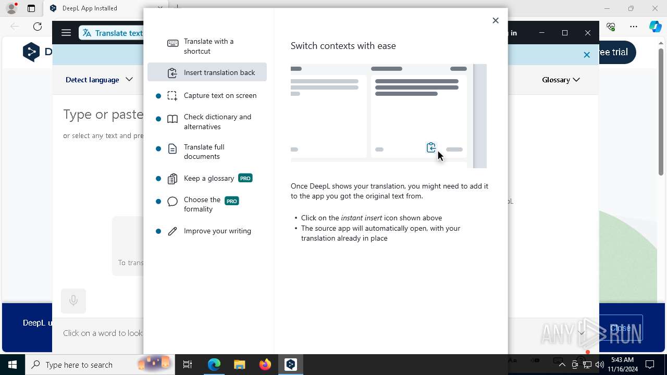Image resolution: width=667 pixels, height=375 pixels.
Task: Expand the dictionary panel chevron at bottom right
Action: tap(582, 333)
